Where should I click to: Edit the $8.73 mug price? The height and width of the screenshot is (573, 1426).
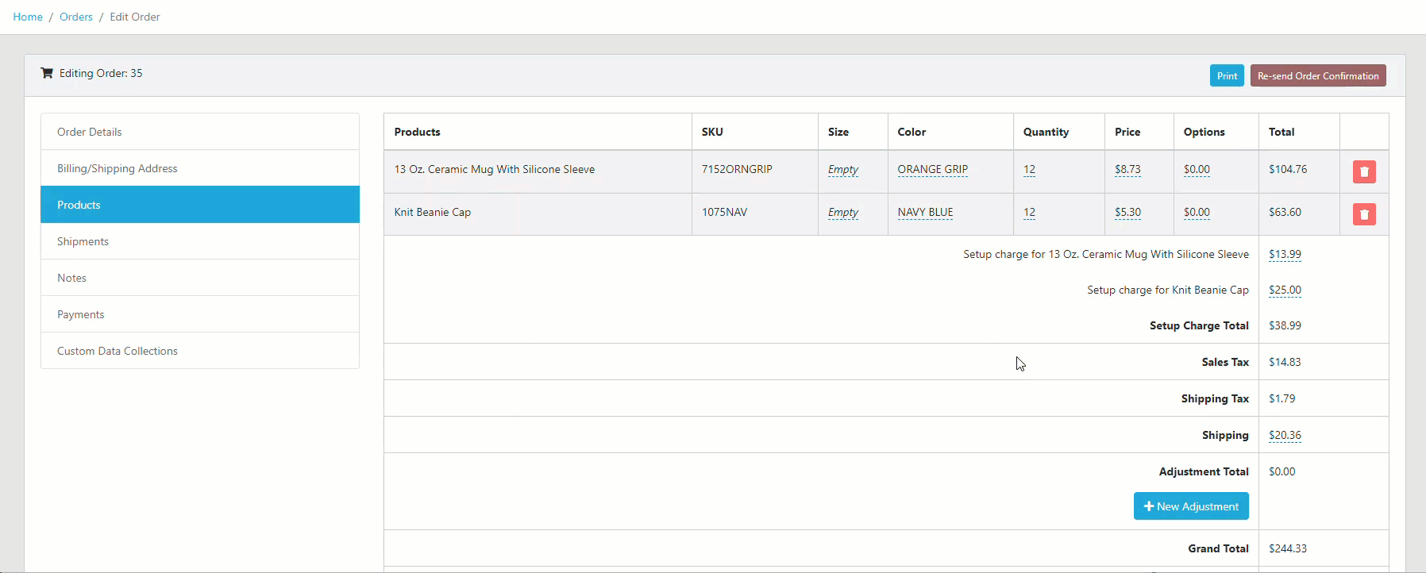[x=1127, y=169]
